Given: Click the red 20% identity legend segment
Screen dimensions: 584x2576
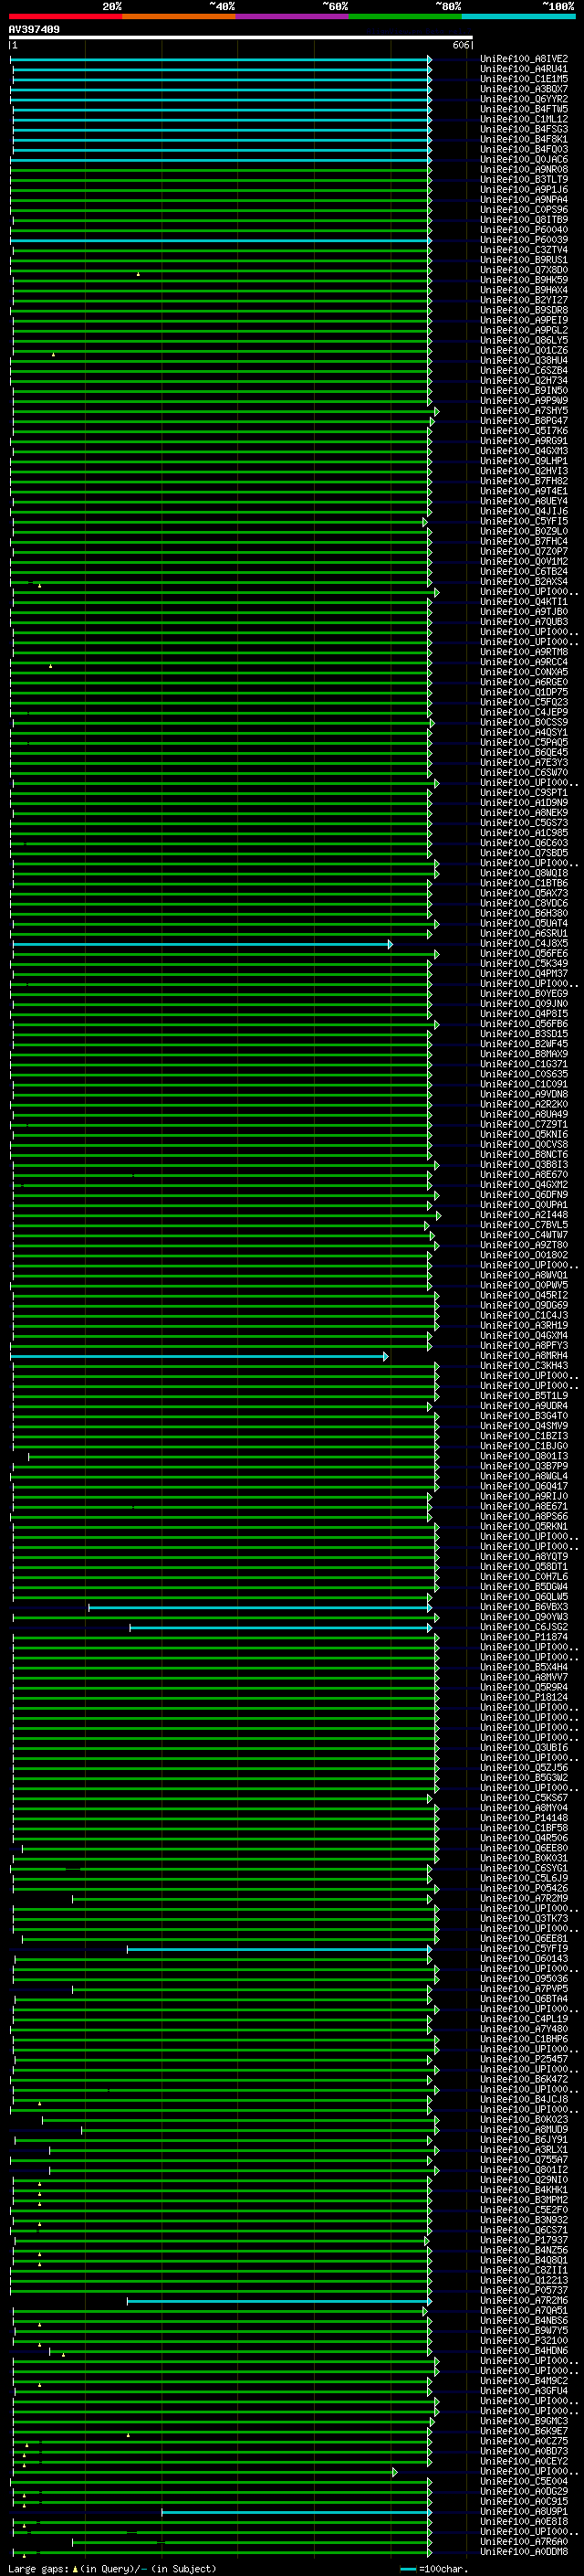Looking at the screenshot, I should pyautogui.click(x=66, y=16).
